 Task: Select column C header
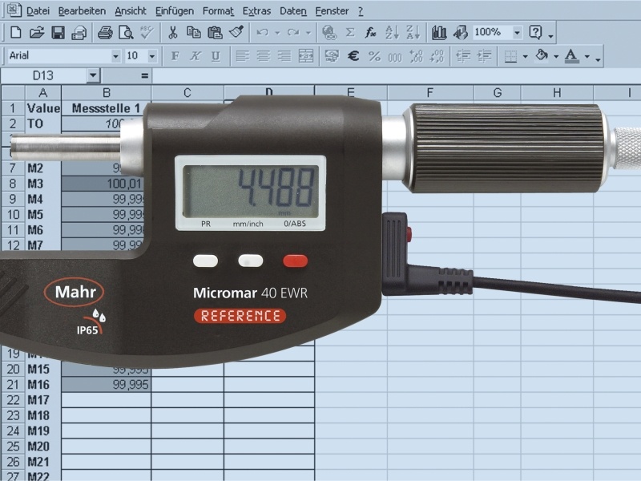(x=187, y=93)
